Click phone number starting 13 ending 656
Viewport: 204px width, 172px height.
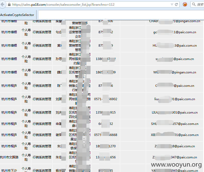[x=106, y=157]
